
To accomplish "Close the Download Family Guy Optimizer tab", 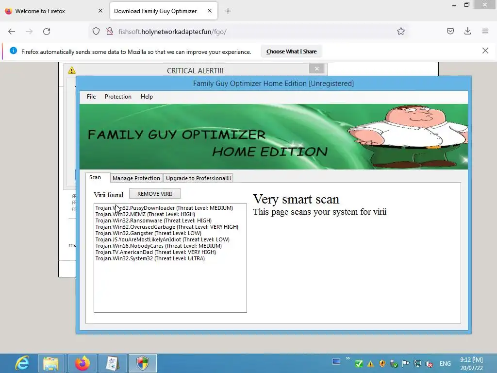I will point(210,11).
